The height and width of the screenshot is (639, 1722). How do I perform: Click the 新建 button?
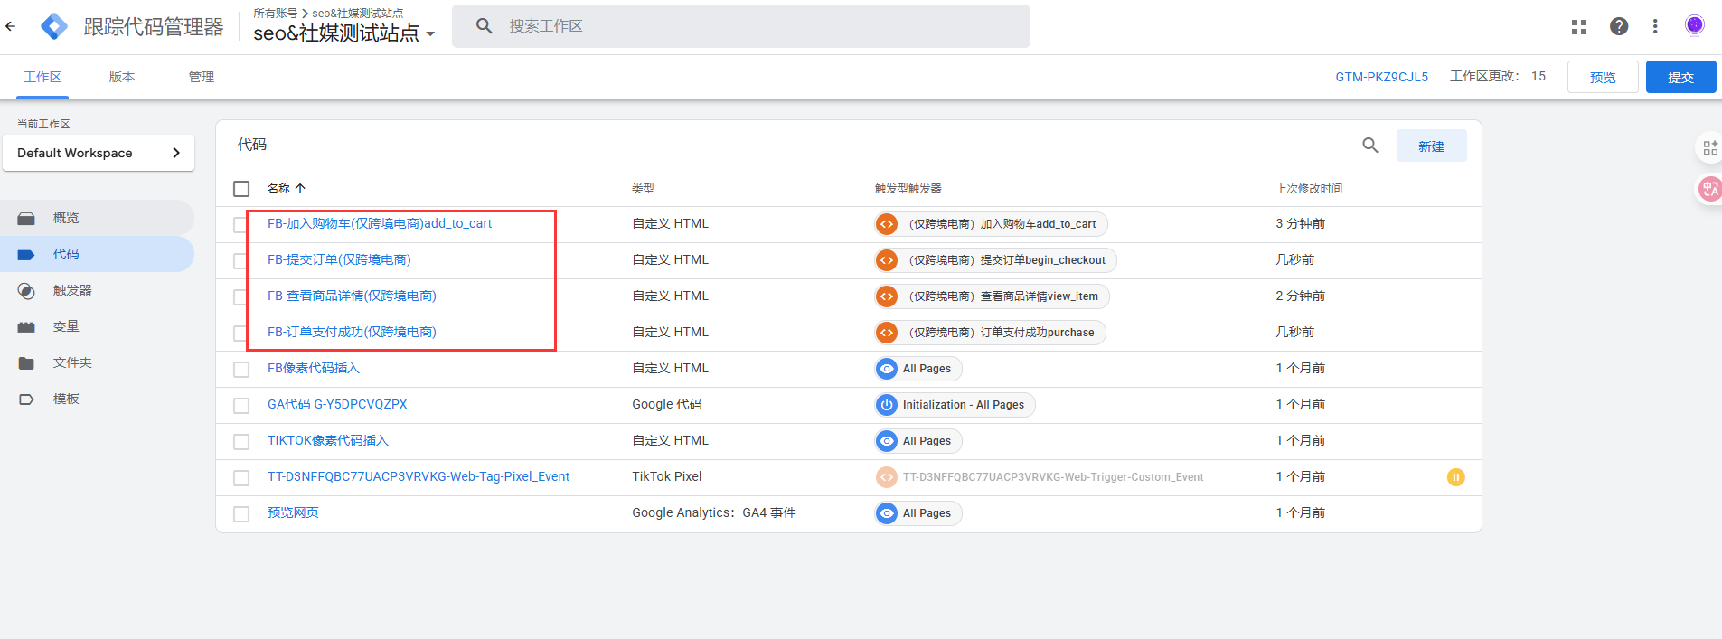1431,146
